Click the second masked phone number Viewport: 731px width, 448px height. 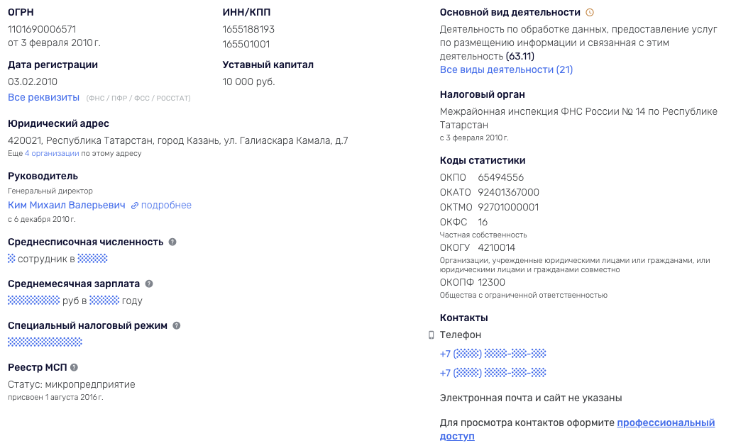click(492, 371)
